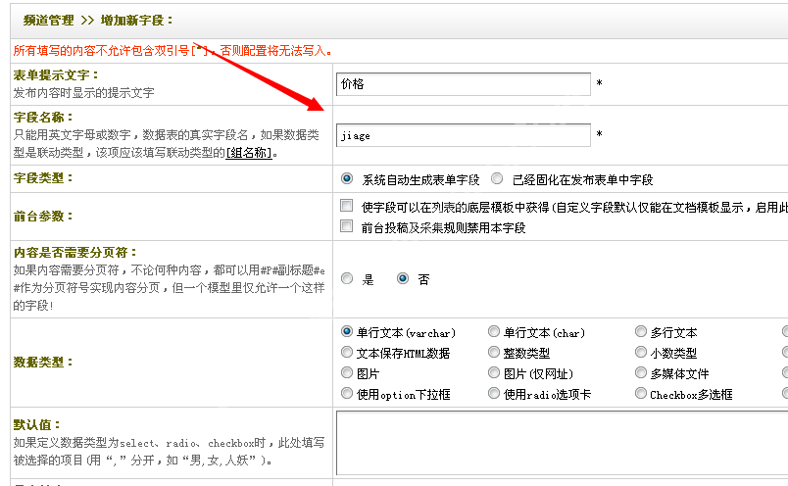
Task: Click the 默认值 text area
Action: 562,443
